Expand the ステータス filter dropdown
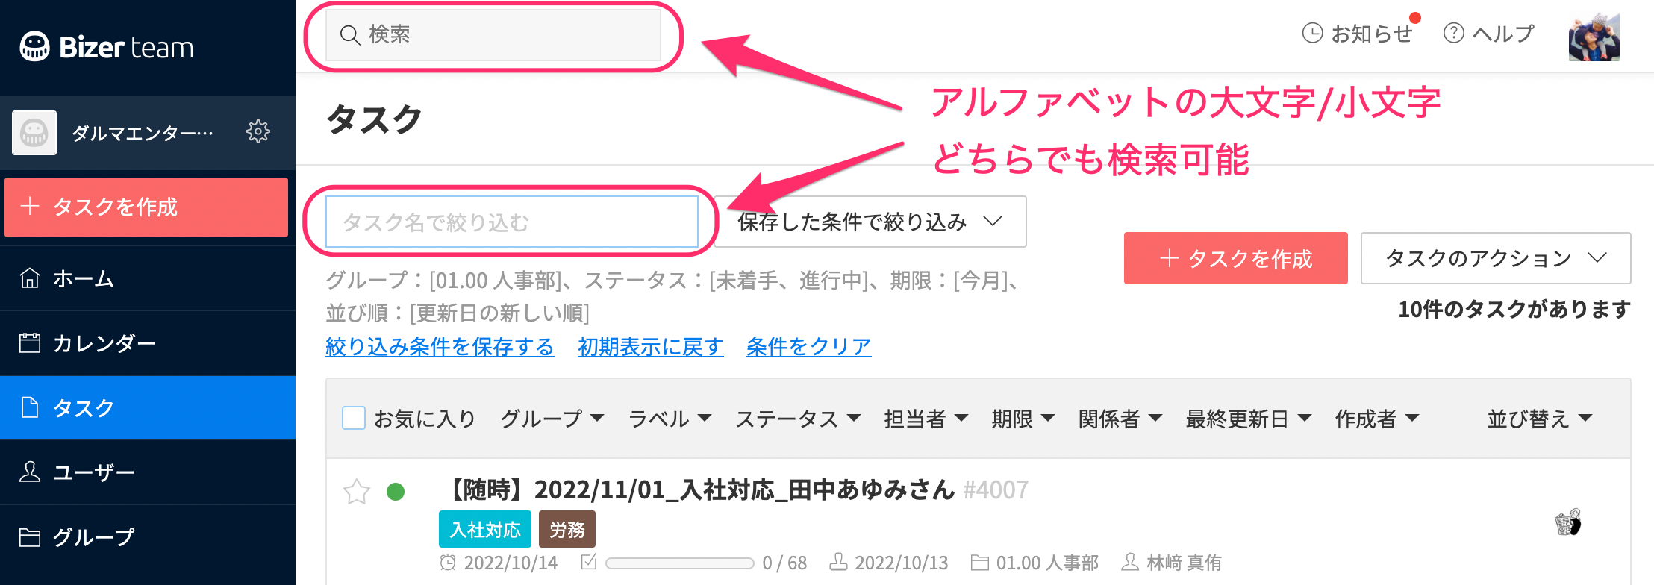 tap(798, 419)
